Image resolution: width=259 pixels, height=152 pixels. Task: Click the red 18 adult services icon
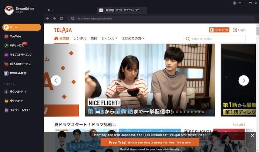(x=6, y=64)
